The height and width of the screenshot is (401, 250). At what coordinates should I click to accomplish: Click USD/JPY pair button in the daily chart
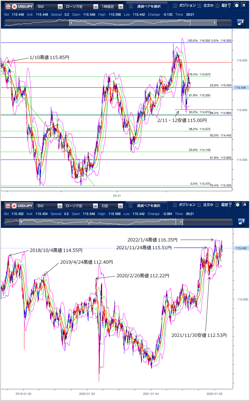[x=19, y=206]
